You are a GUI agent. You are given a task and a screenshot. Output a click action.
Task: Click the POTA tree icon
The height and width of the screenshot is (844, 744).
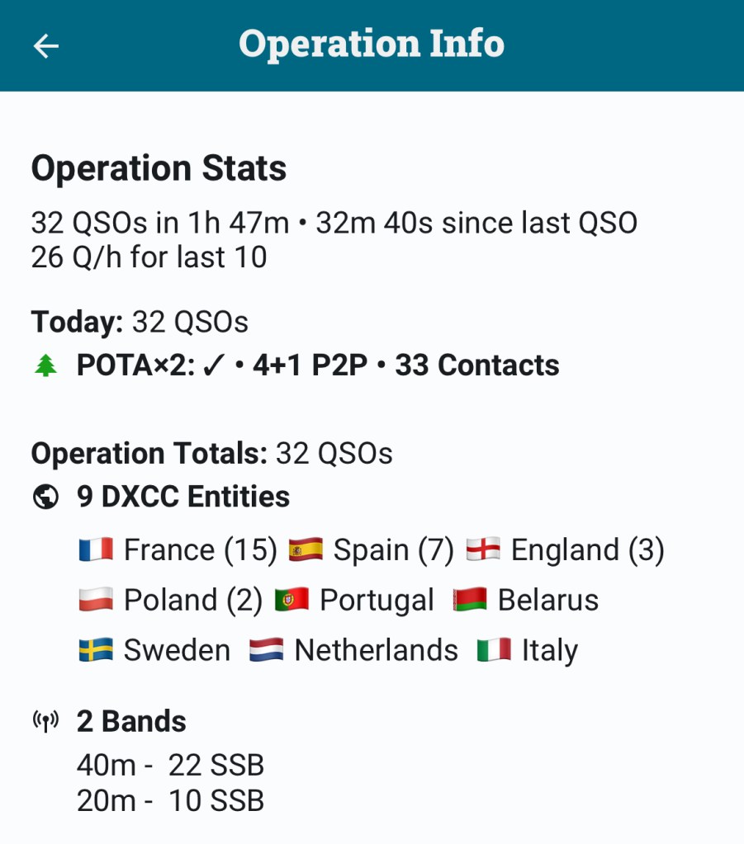46,366
